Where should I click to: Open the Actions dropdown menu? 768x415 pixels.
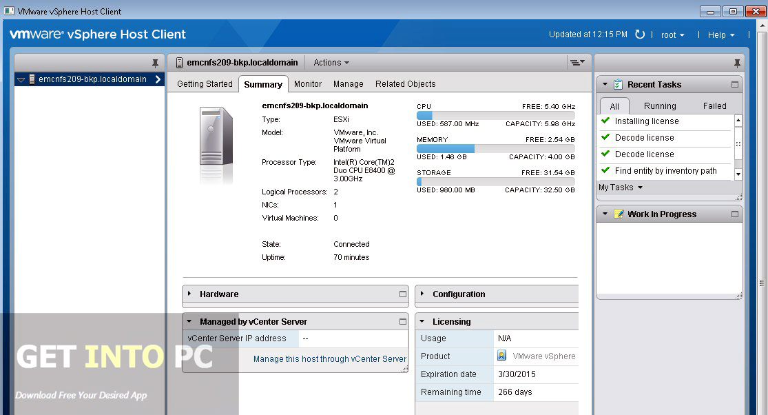coord(331,63)
